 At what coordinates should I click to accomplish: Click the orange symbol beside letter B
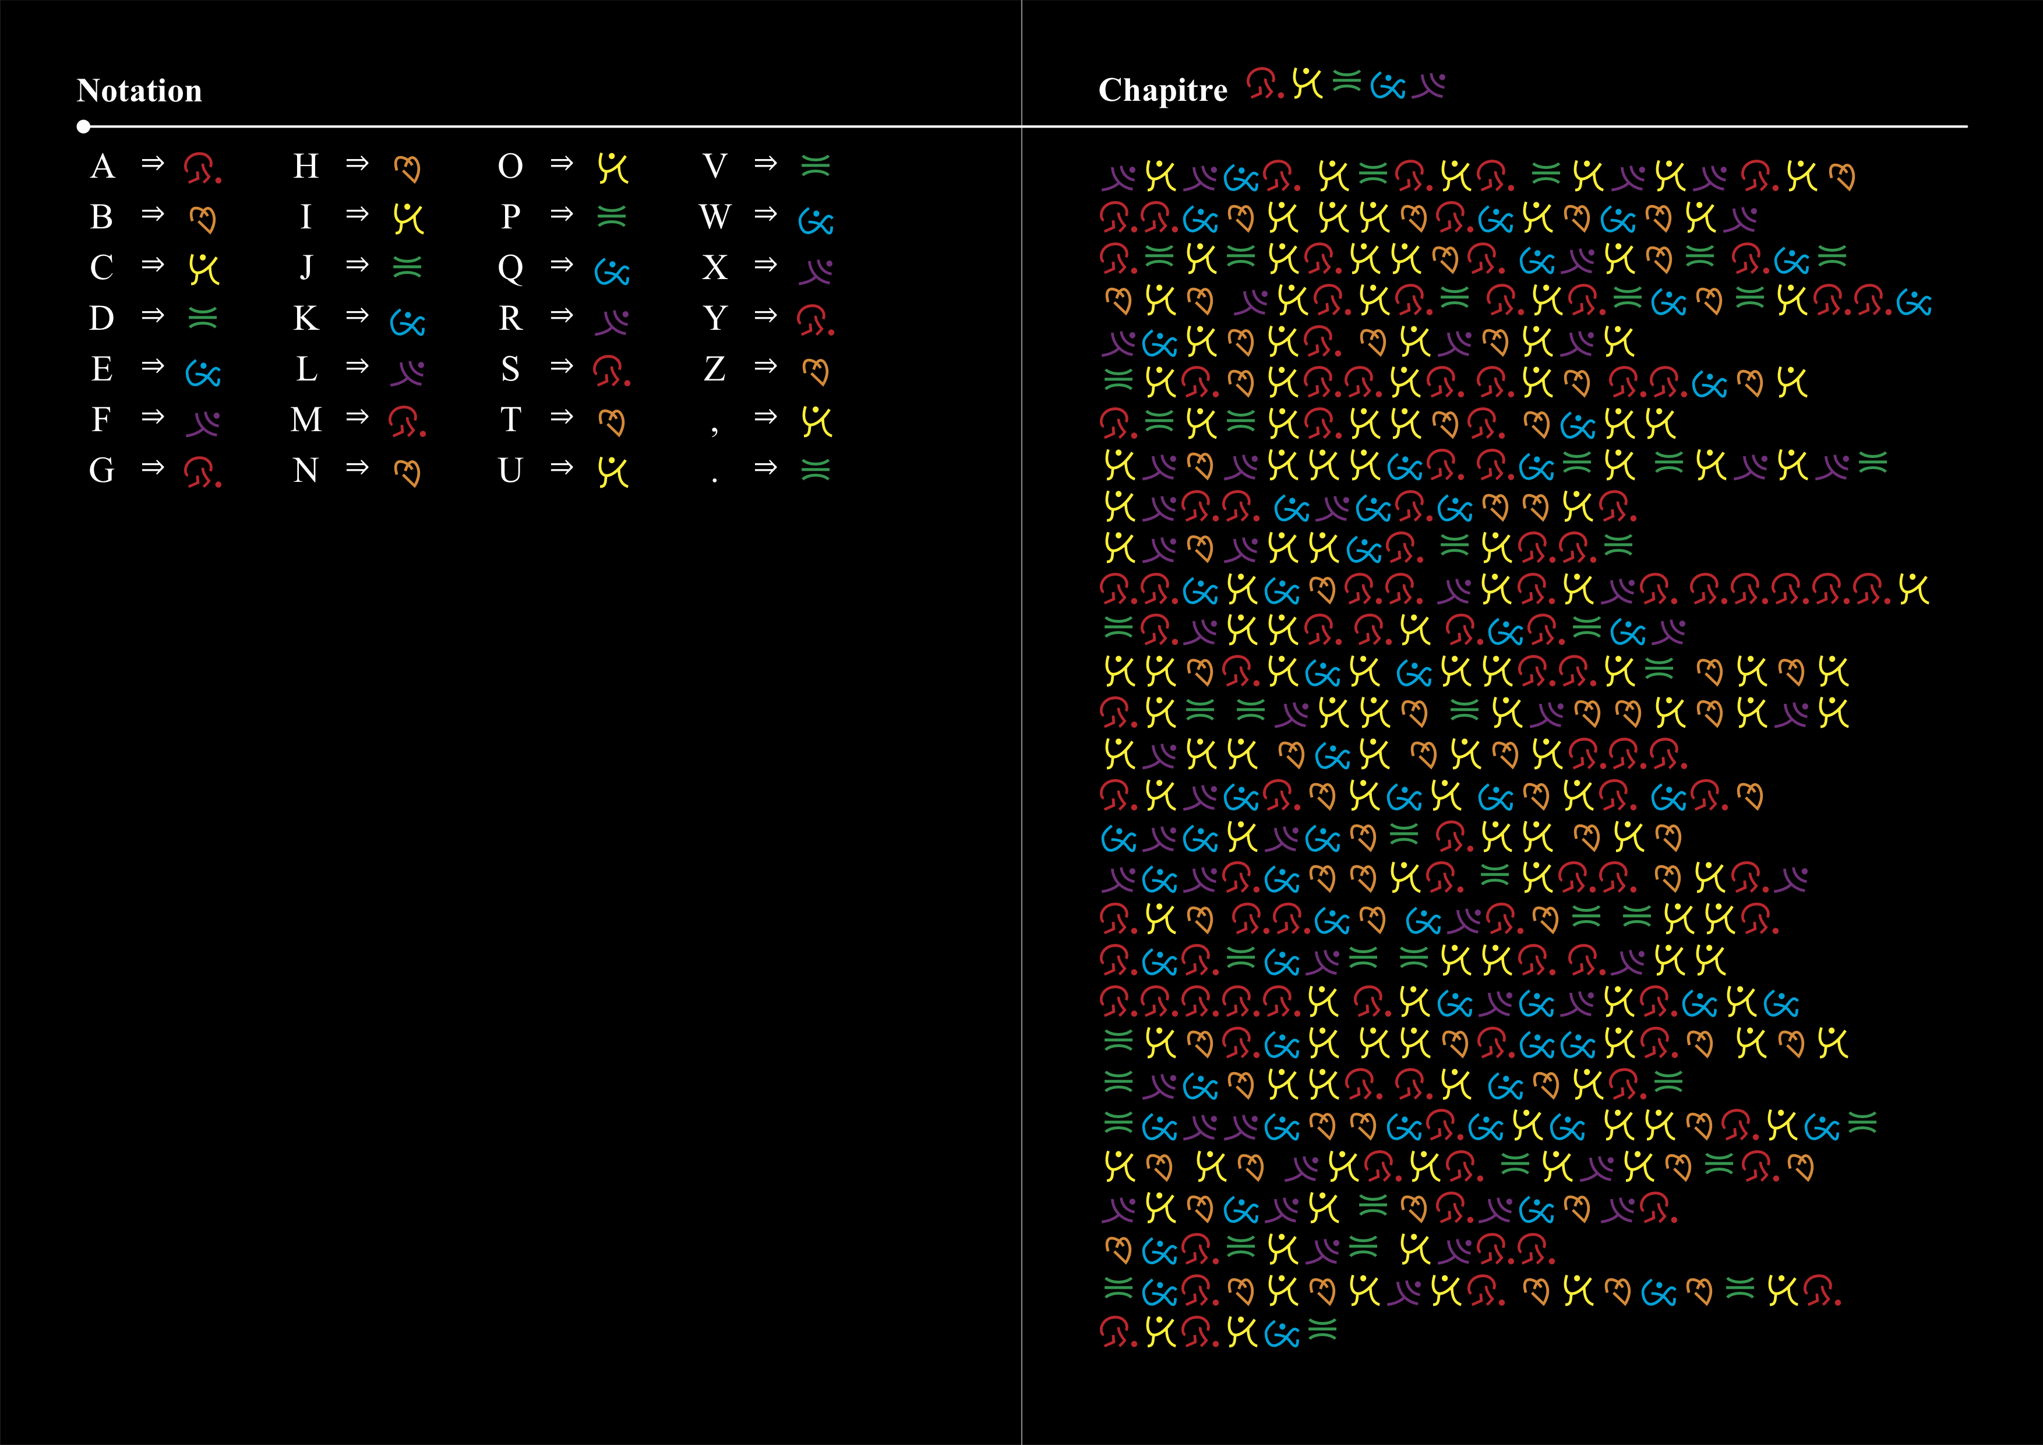tap(203, 219)
